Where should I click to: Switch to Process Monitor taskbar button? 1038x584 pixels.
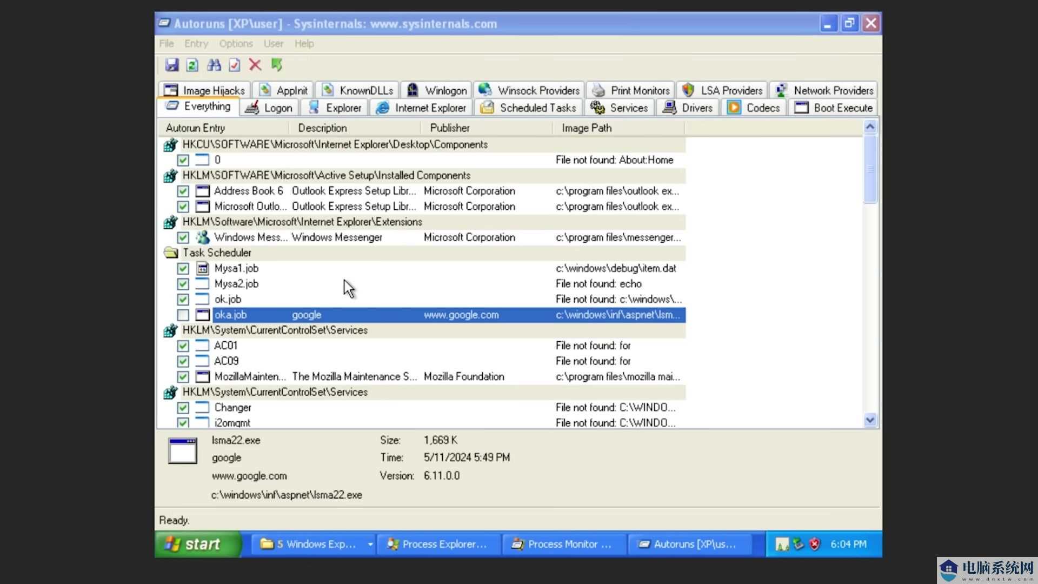pos(563,544)
